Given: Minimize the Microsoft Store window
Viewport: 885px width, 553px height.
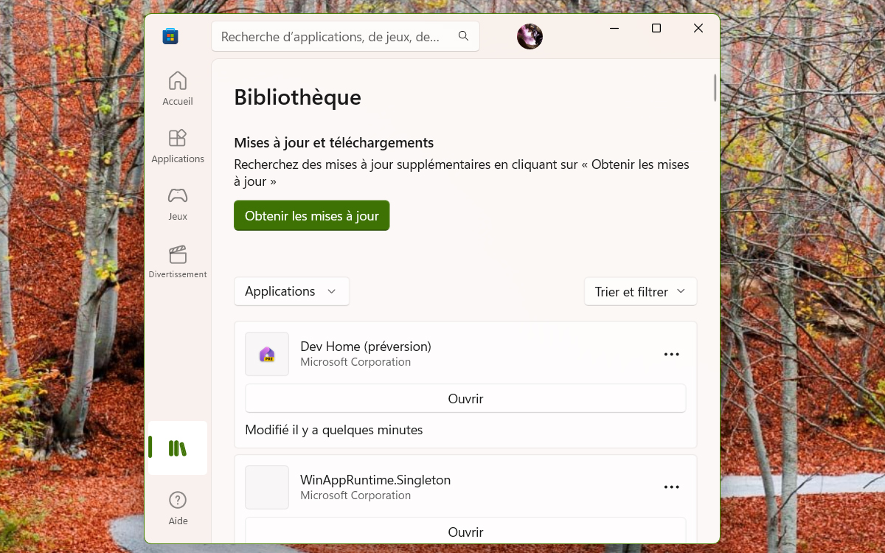Looking at the screenshot, I should [614, 28].
